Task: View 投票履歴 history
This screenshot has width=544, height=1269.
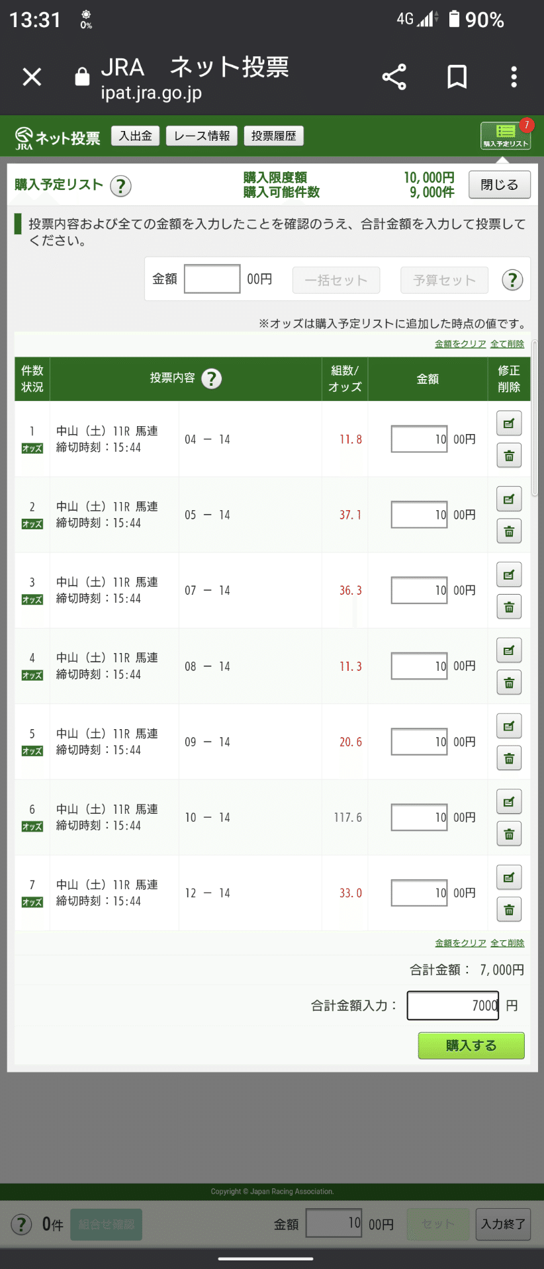Action: 273,136
